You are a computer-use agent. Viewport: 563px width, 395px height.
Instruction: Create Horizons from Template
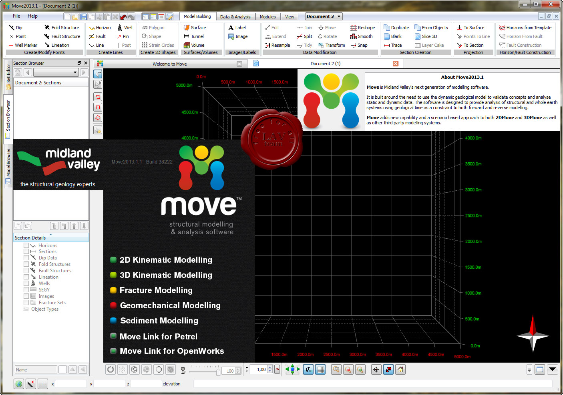[525, 28]
